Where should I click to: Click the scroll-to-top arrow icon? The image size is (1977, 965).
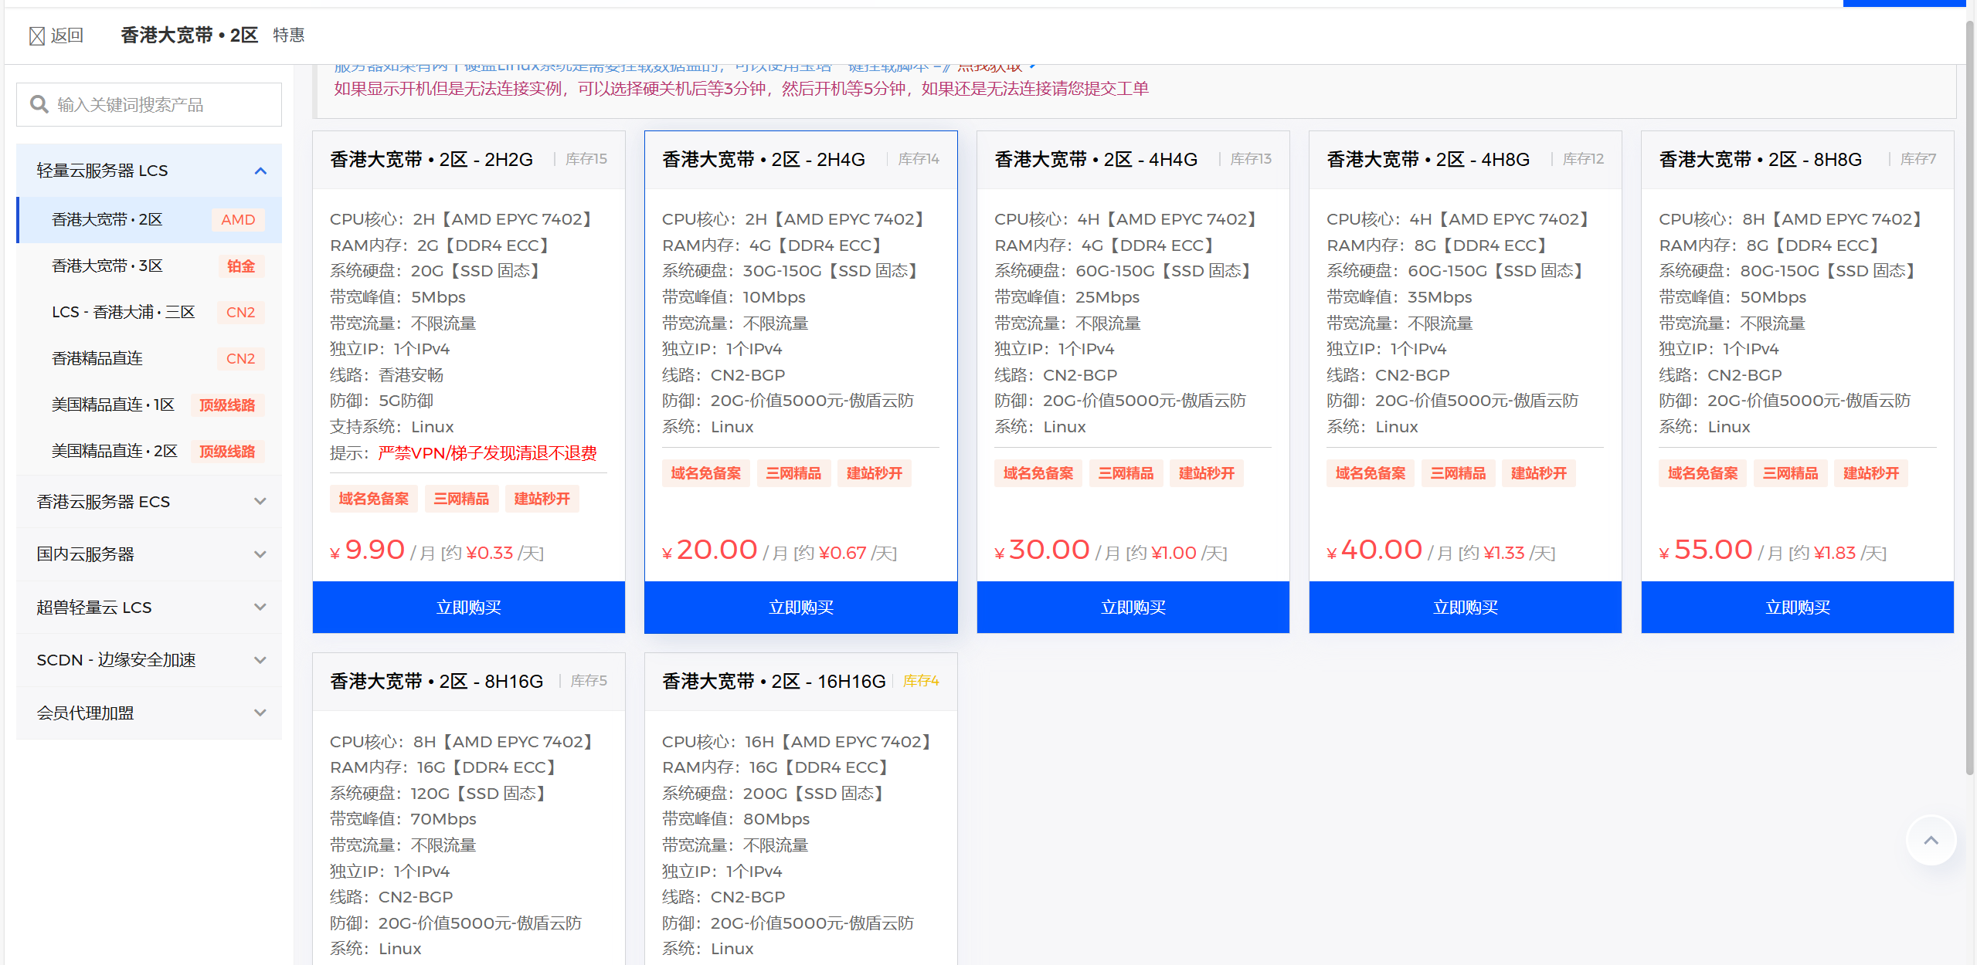point(1931,840)
